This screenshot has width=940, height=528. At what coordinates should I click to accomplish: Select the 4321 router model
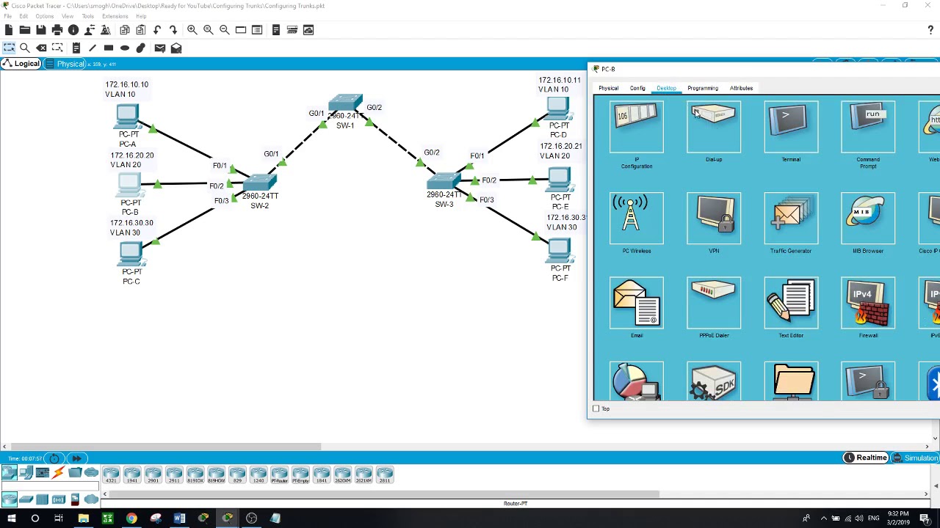pos(111,475)
